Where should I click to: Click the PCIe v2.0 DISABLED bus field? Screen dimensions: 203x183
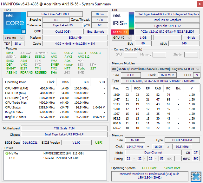click(x=167, y=31)
